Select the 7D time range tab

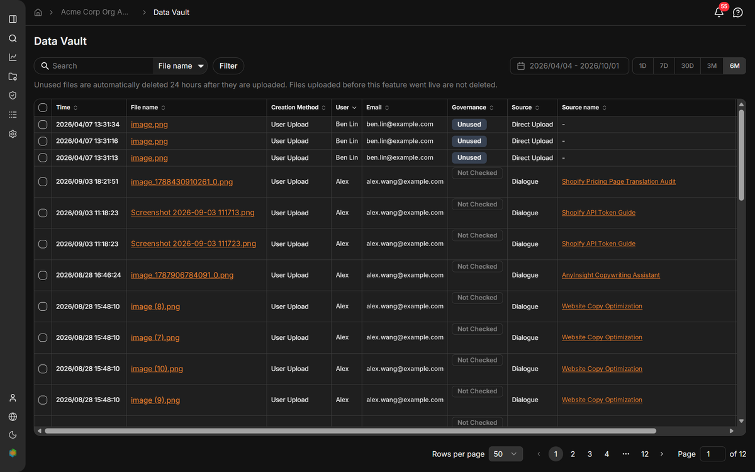click(x=664, y=65)
